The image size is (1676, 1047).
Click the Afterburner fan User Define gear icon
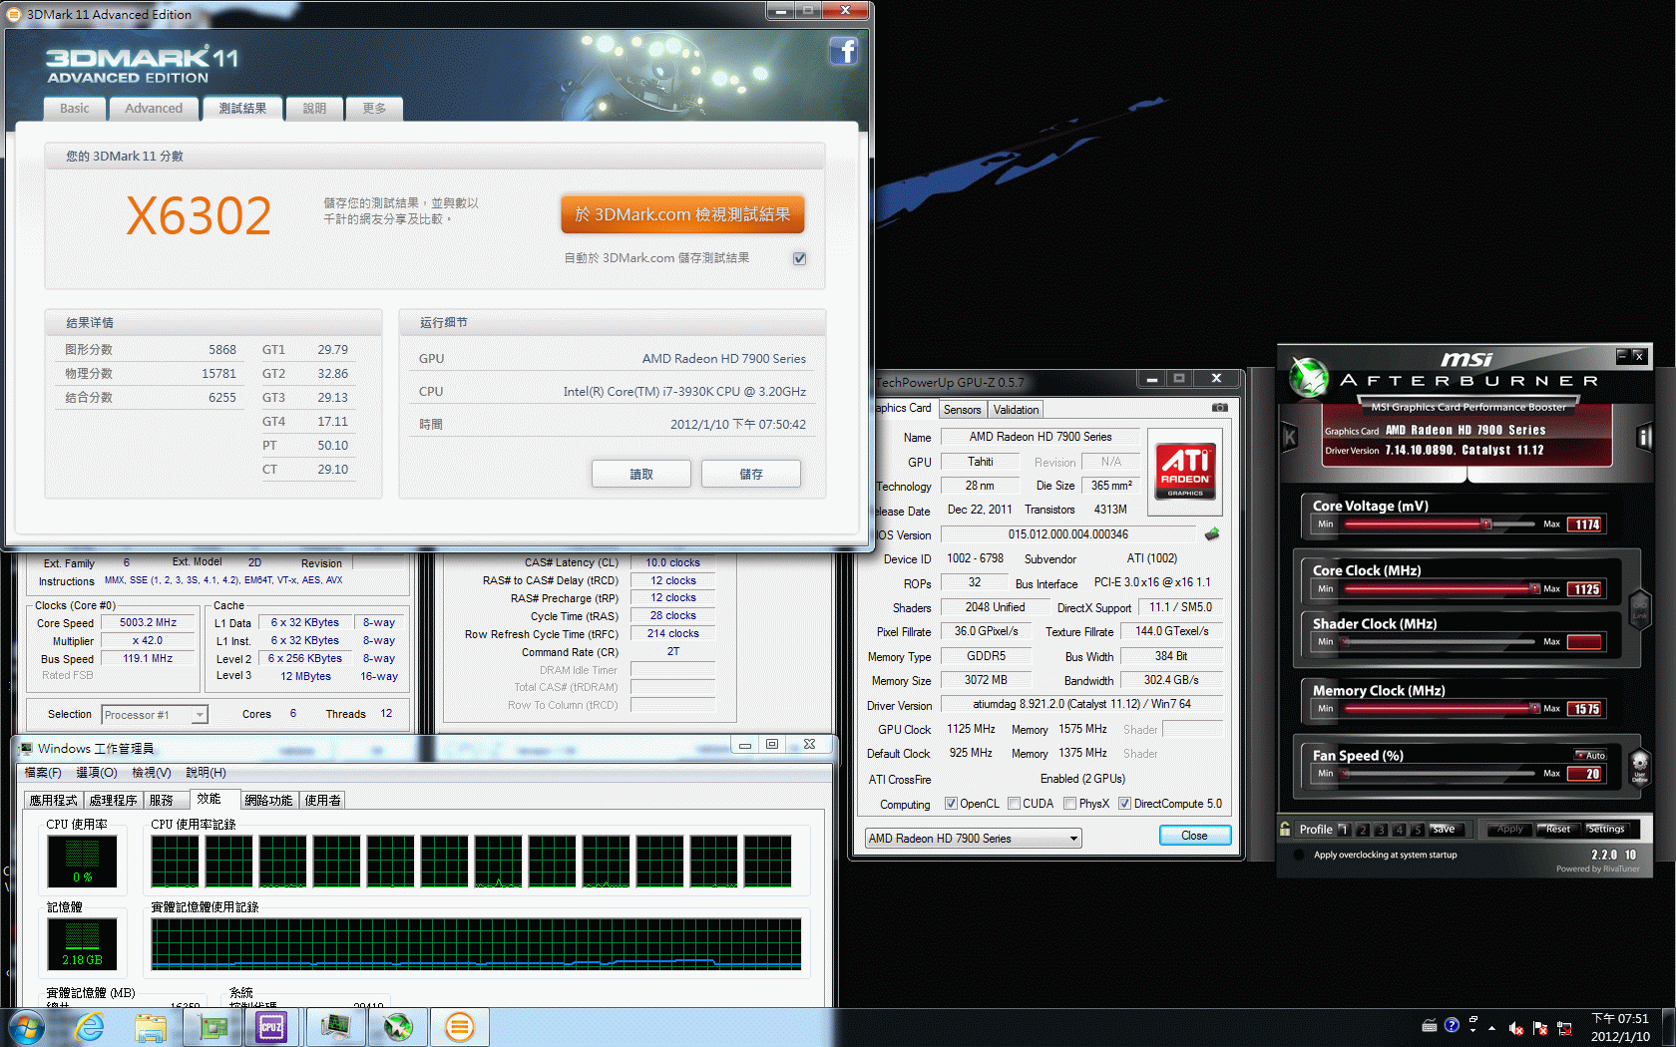click(x=1639, y=766)
